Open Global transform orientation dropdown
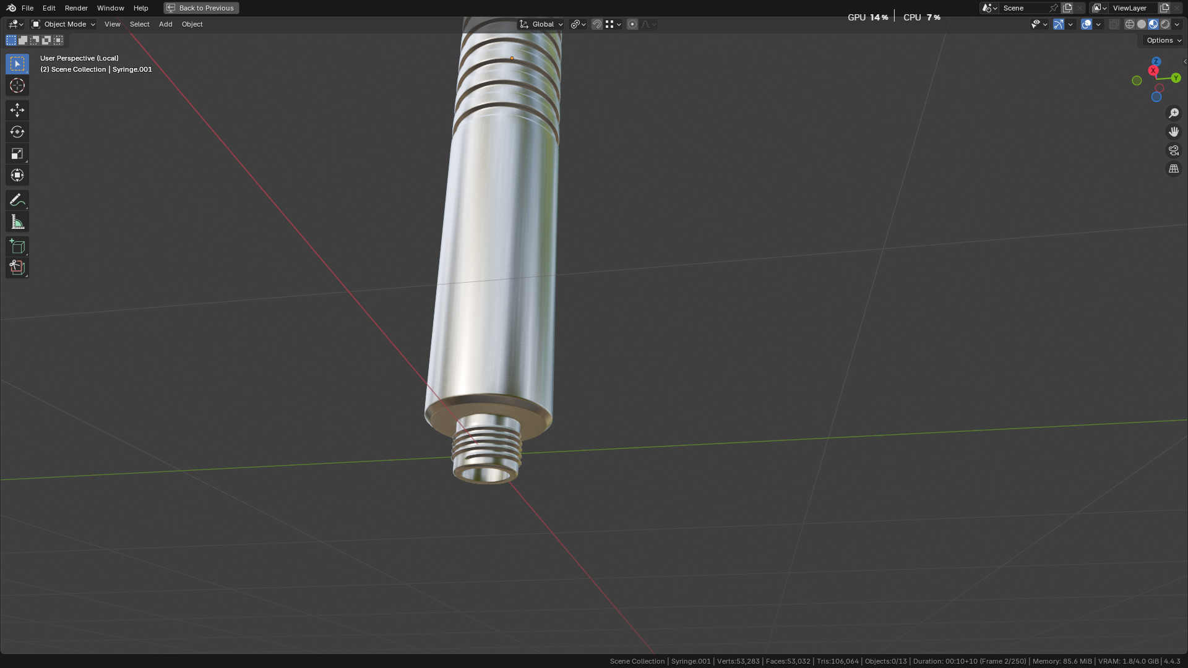Viewport: 1188px width, 668px height. point(541,24)
